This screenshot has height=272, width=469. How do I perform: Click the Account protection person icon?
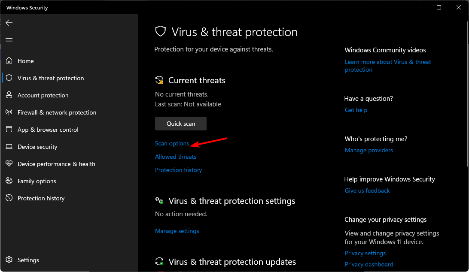pos(9,95)
